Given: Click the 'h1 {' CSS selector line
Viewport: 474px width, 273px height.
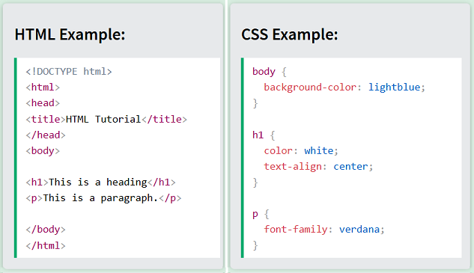Looking at the screenshot, I should click(264, 135).
